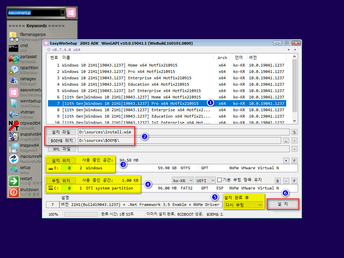
Task: Select row 8 [11th Gen] Enterprise x64
Action: pos(167,110)
